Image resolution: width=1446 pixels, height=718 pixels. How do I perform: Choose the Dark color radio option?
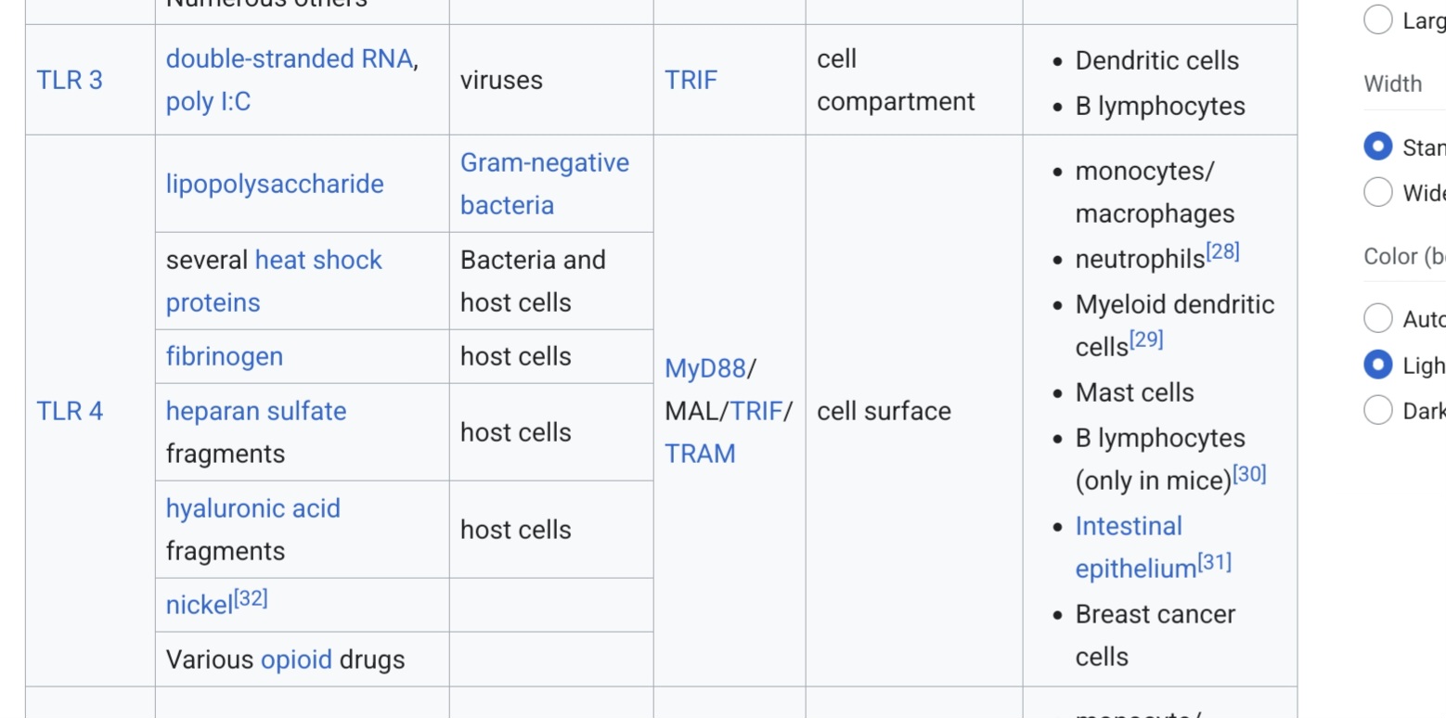pyautogui.click(x=1378, y=410)
